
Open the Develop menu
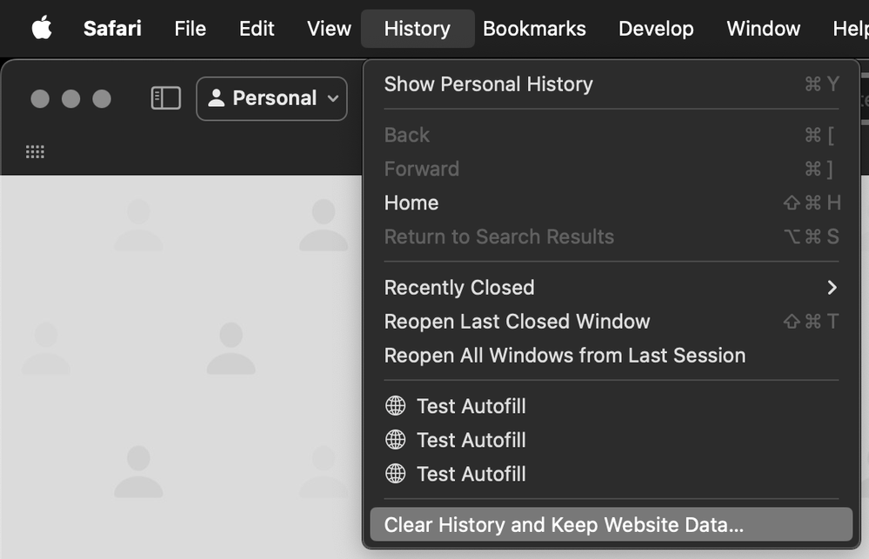656,29
